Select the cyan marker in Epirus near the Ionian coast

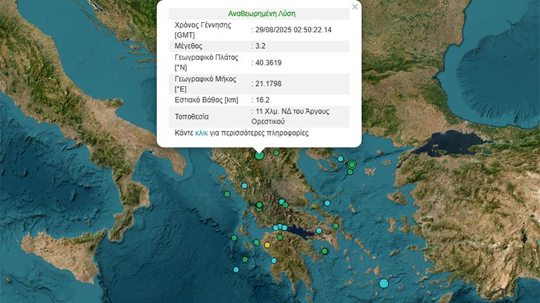[244, 186]
